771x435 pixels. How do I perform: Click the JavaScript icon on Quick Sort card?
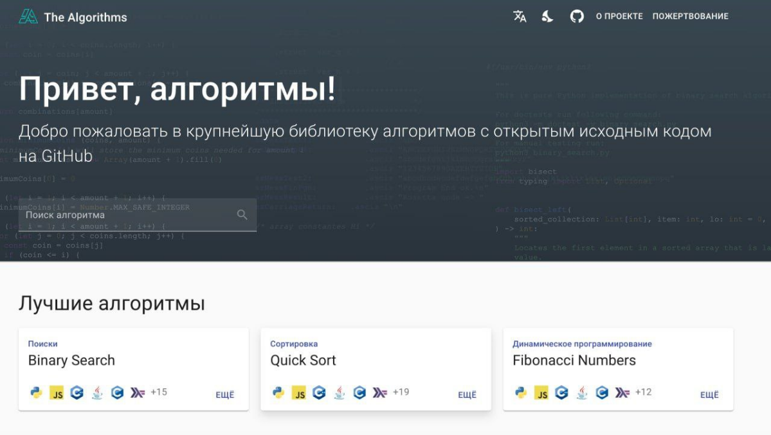299,393
